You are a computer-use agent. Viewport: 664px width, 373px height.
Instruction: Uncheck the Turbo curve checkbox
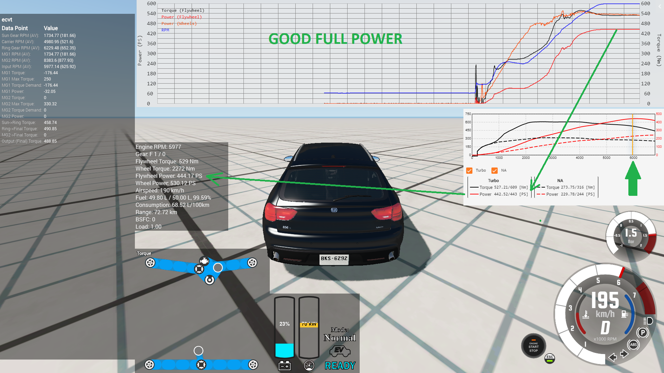point(469,171)
